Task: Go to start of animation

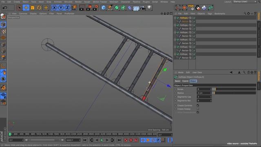Action: pyautogui.click(x=85, y=140)
